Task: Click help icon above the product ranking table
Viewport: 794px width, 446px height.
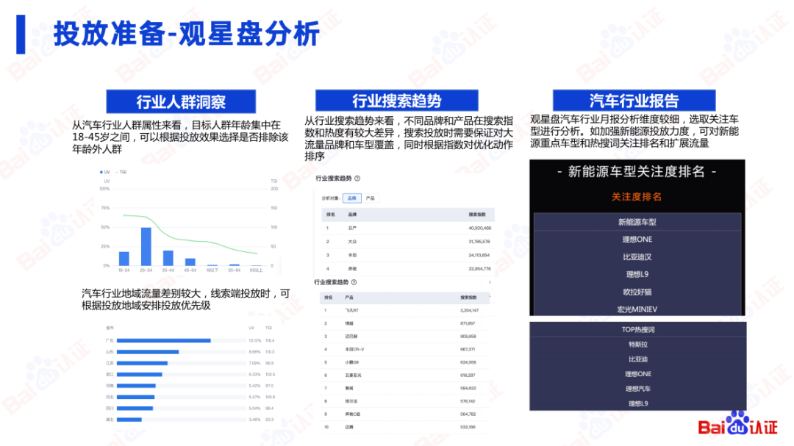Action: click(354, 282)
